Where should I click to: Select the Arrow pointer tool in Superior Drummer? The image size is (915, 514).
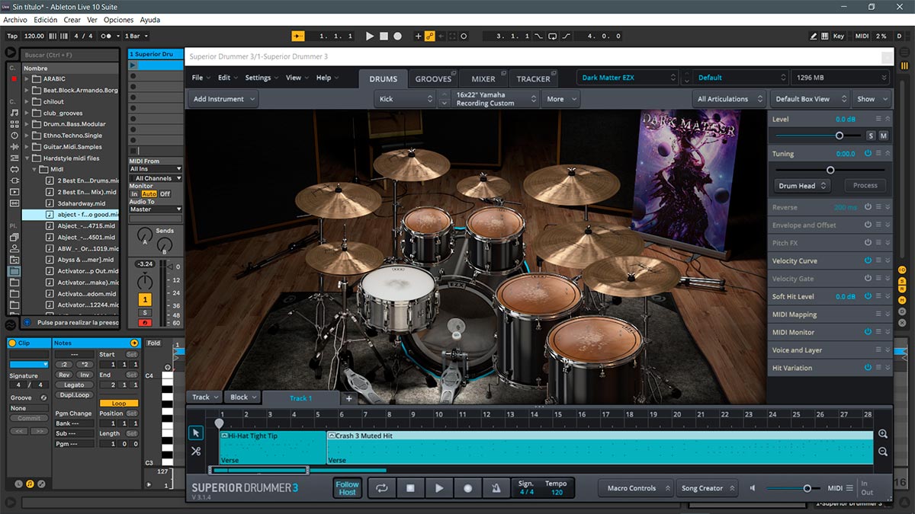click(x=196, y=433)
